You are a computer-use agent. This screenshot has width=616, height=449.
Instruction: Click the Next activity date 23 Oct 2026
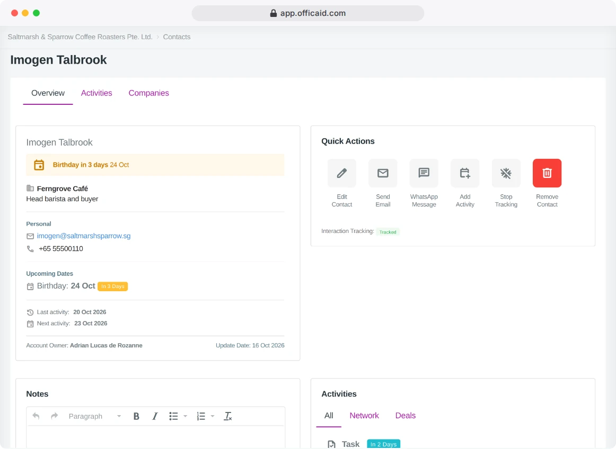click(x=91, y=324)
